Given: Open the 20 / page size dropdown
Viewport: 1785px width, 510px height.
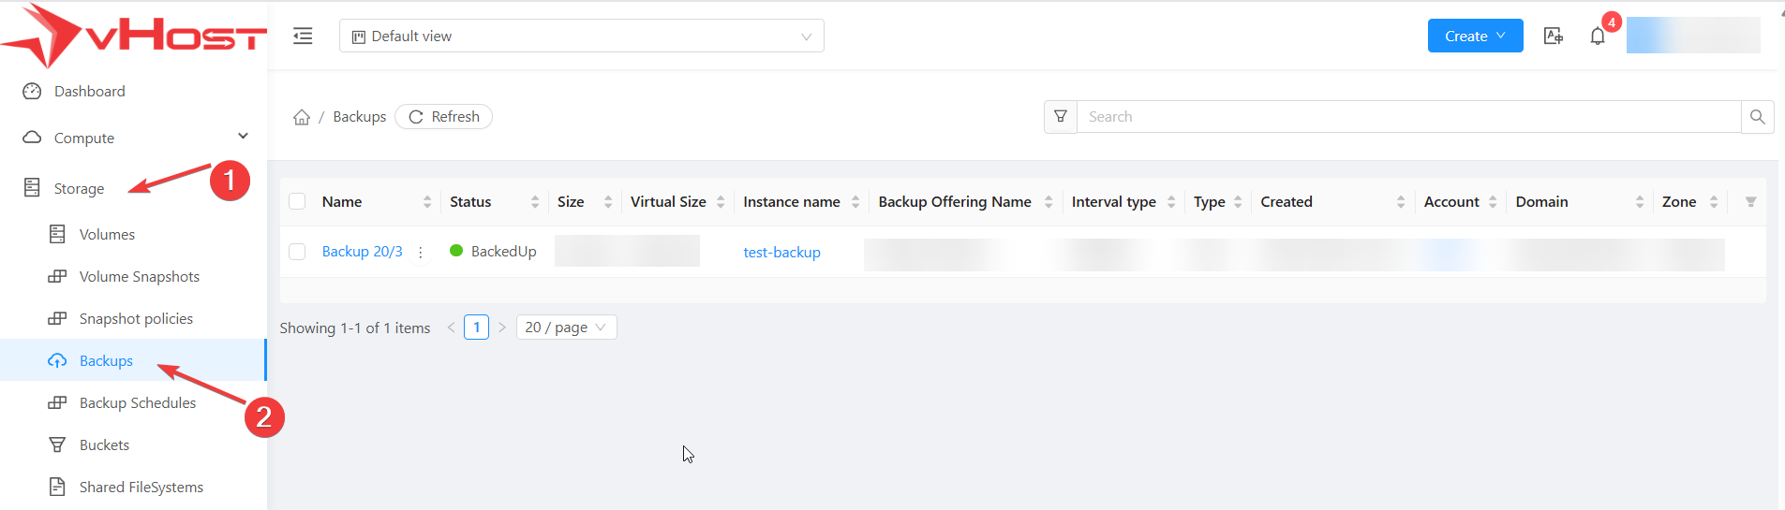Looking at the screenshot, I should 566,328.
